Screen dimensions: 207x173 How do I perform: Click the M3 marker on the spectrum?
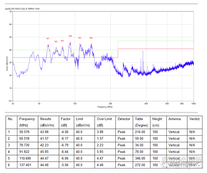[x=62, y=41]
